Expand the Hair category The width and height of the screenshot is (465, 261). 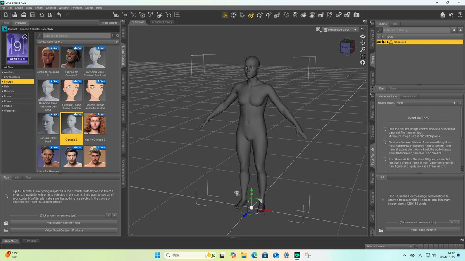click(x=3, y=87)
